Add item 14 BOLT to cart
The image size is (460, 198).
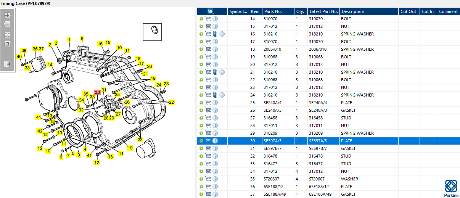click(x=208, y=19)
